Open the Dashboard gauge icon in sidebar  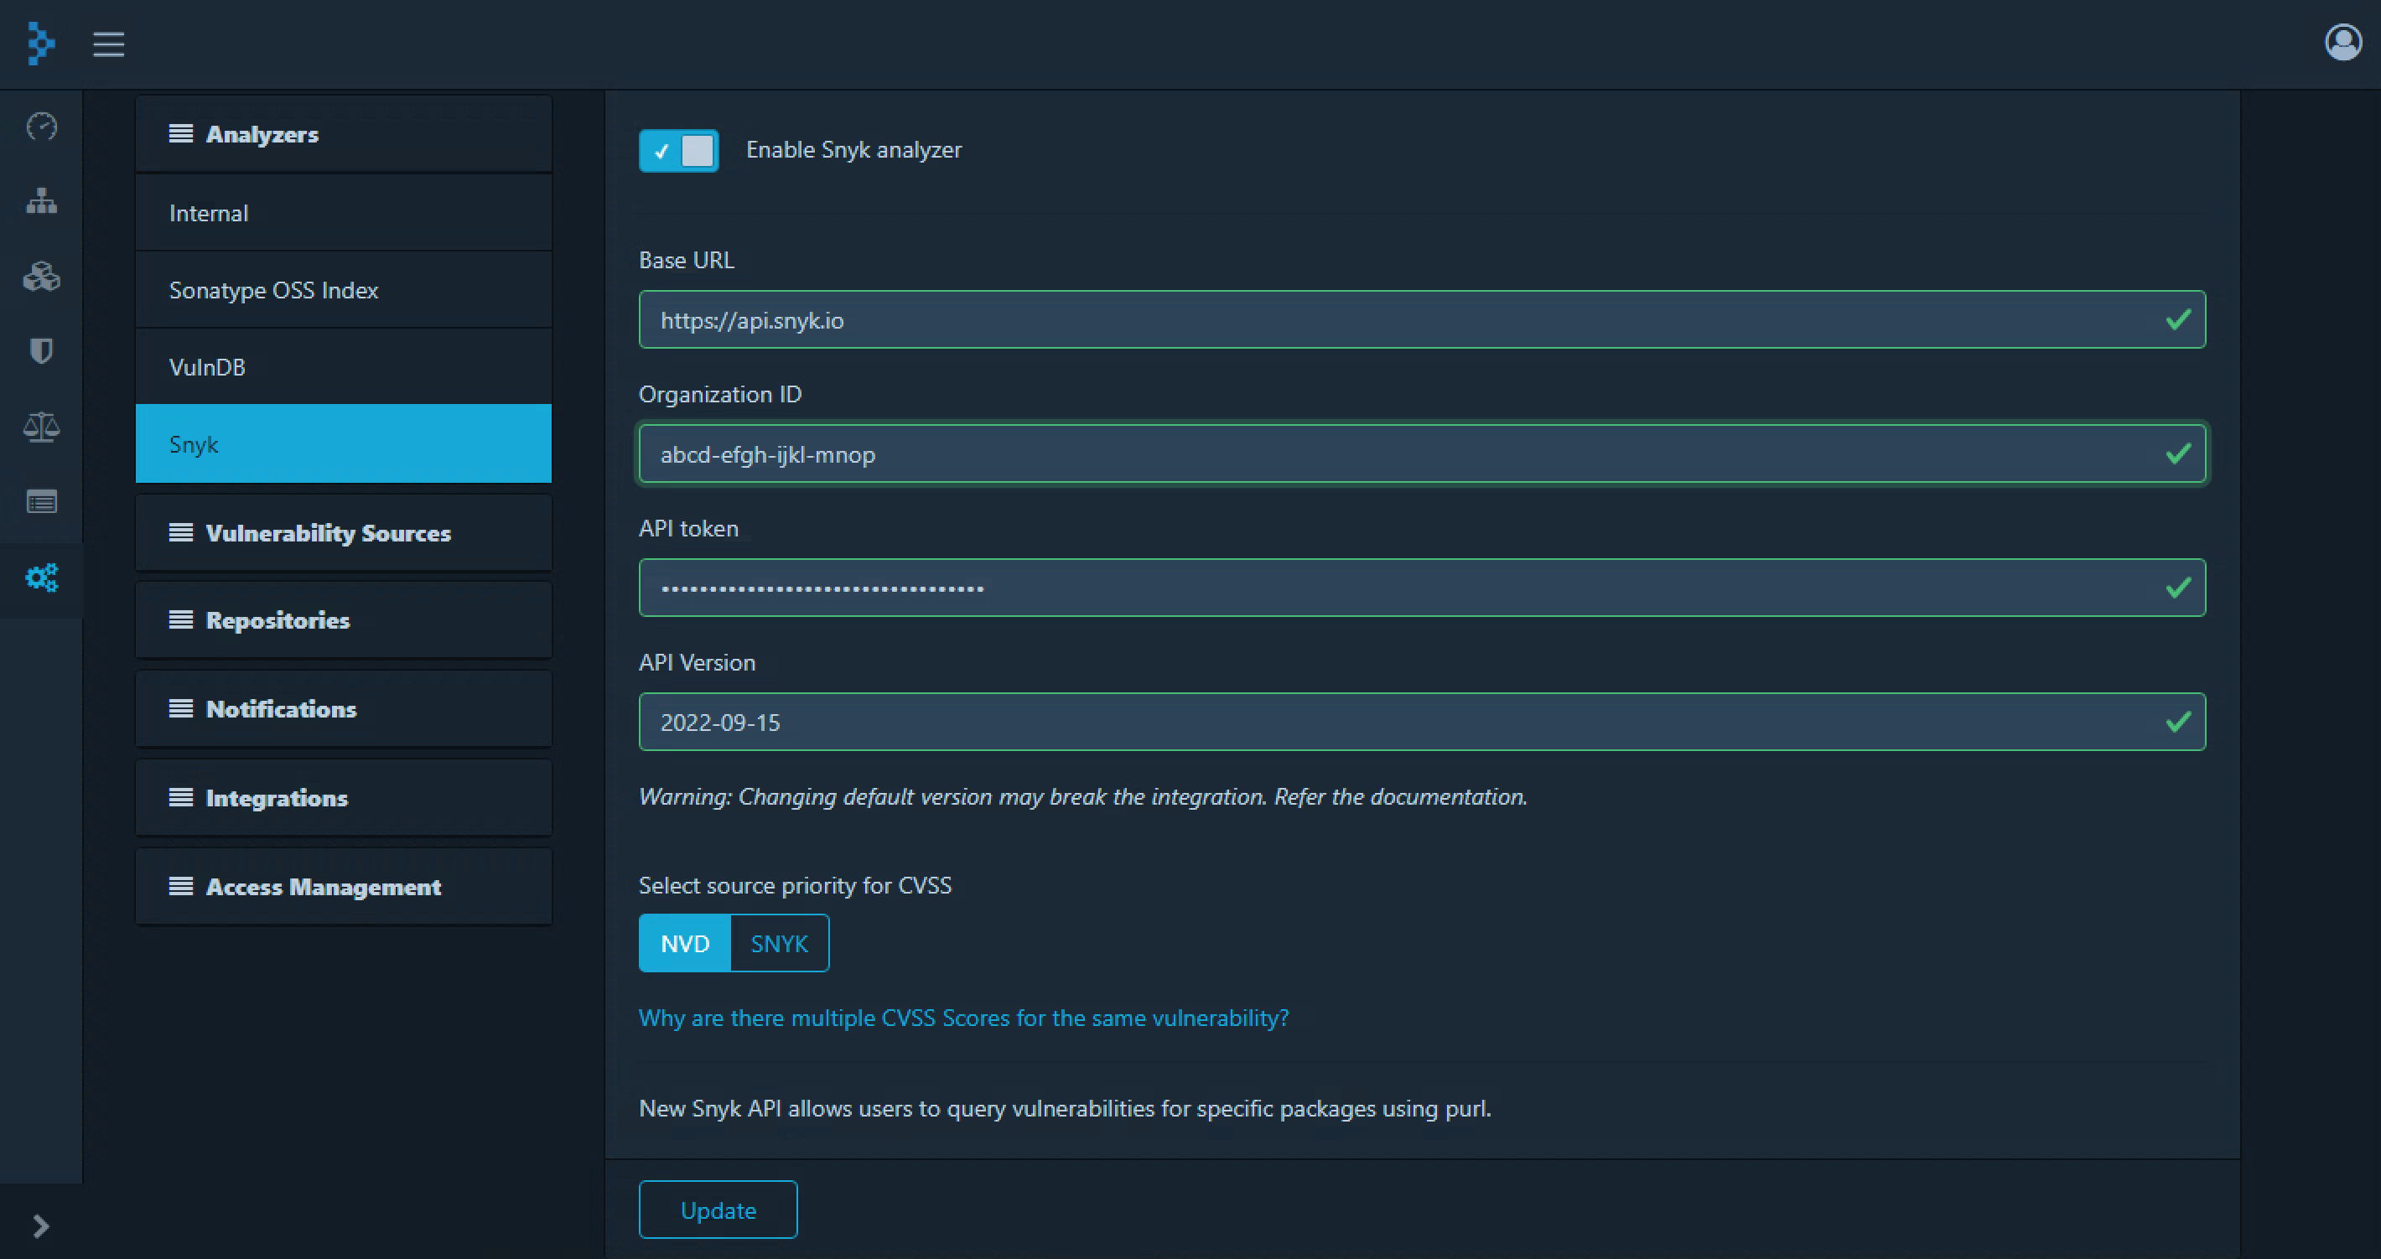[x=42, y=126]
